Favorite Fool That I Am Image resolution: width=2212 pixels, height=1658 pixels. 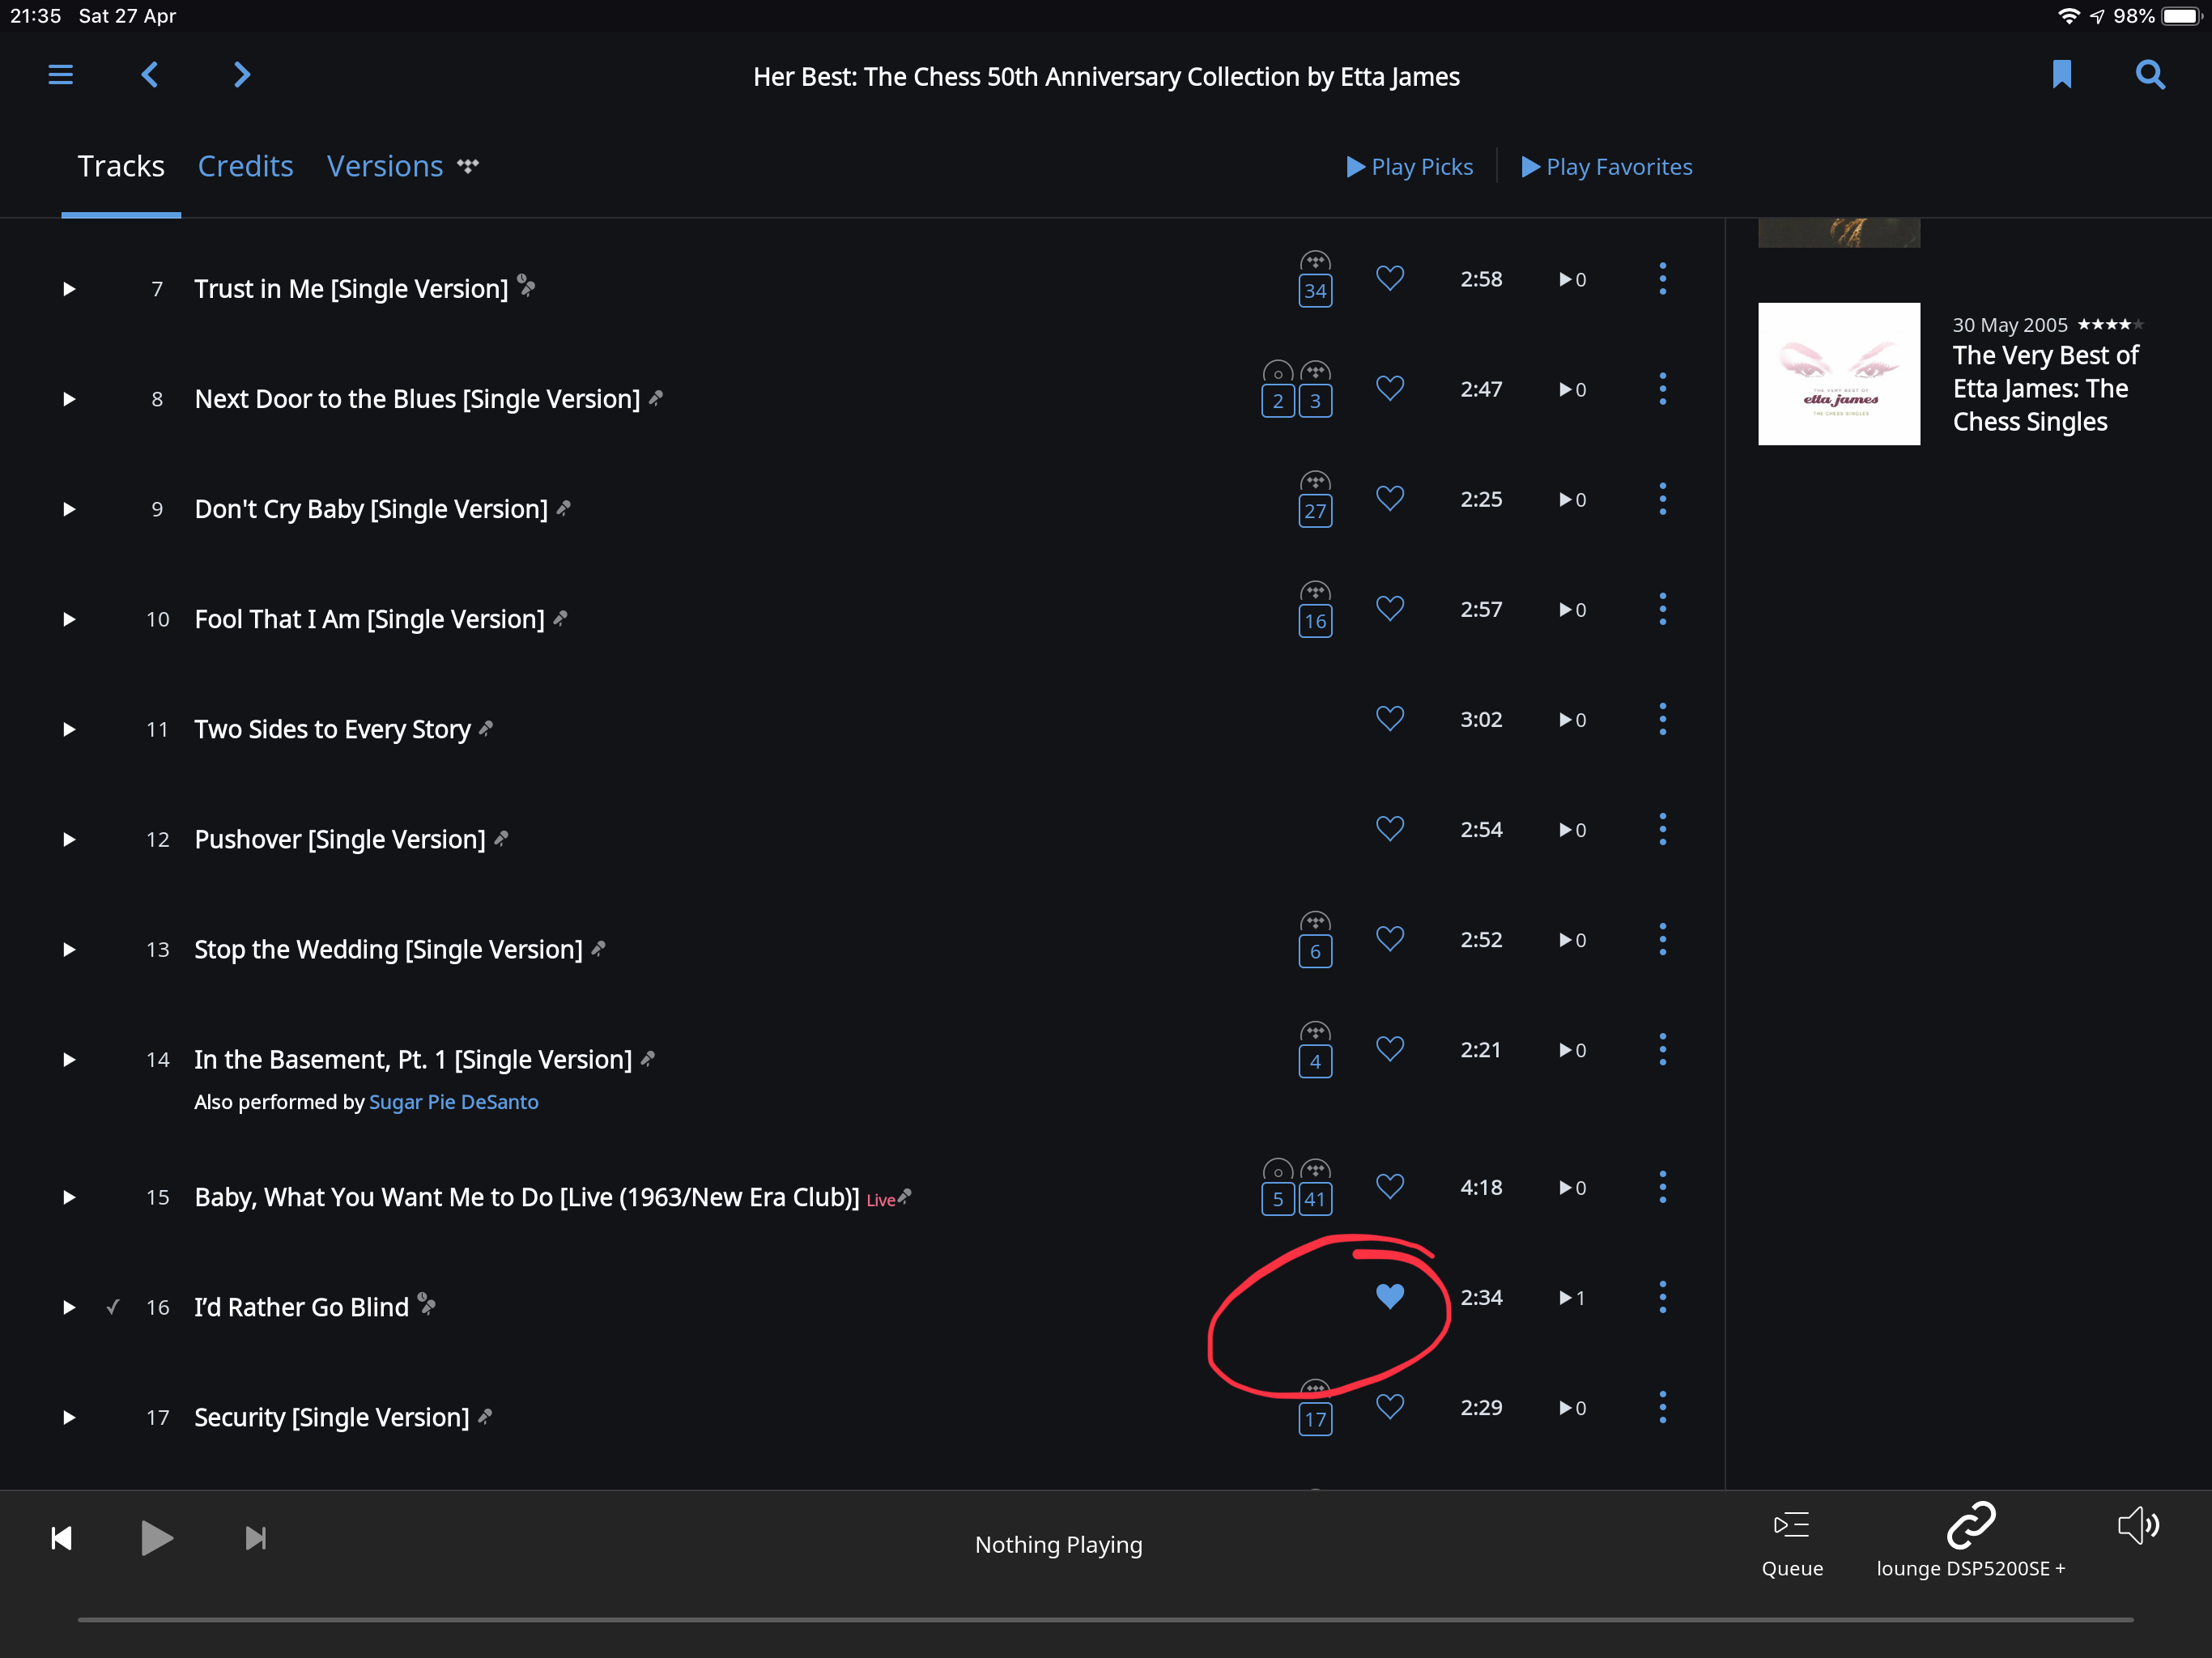click(x=1390, y=608)
